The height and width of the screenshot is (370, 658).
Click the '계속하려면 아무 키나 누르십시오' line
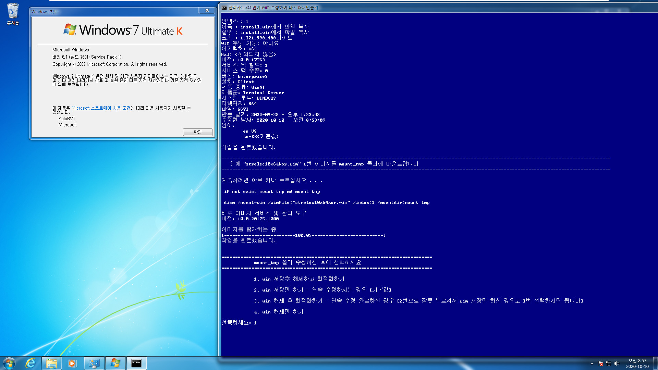click(x=272, y=180)
